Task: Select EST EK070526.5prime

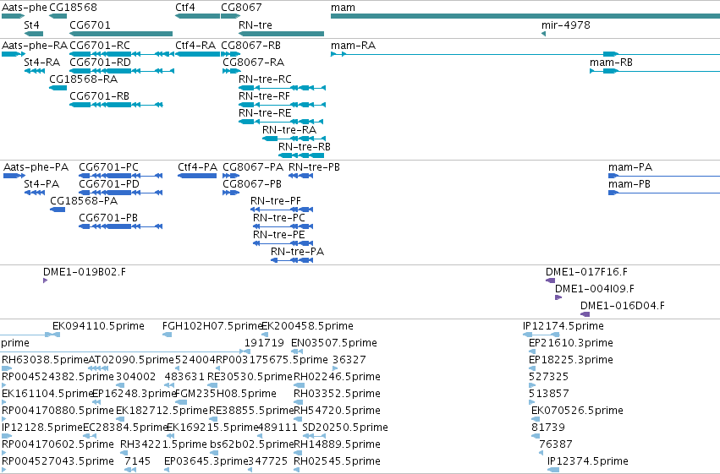Action: click(x=535, y=419)
